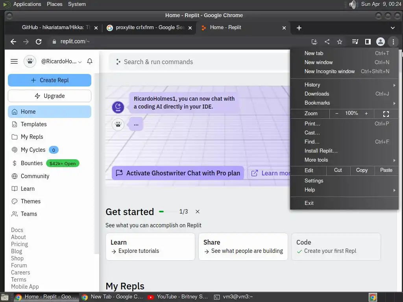Click the install app icon in address bar
The image size is (403, 302).
pos(314,42)
